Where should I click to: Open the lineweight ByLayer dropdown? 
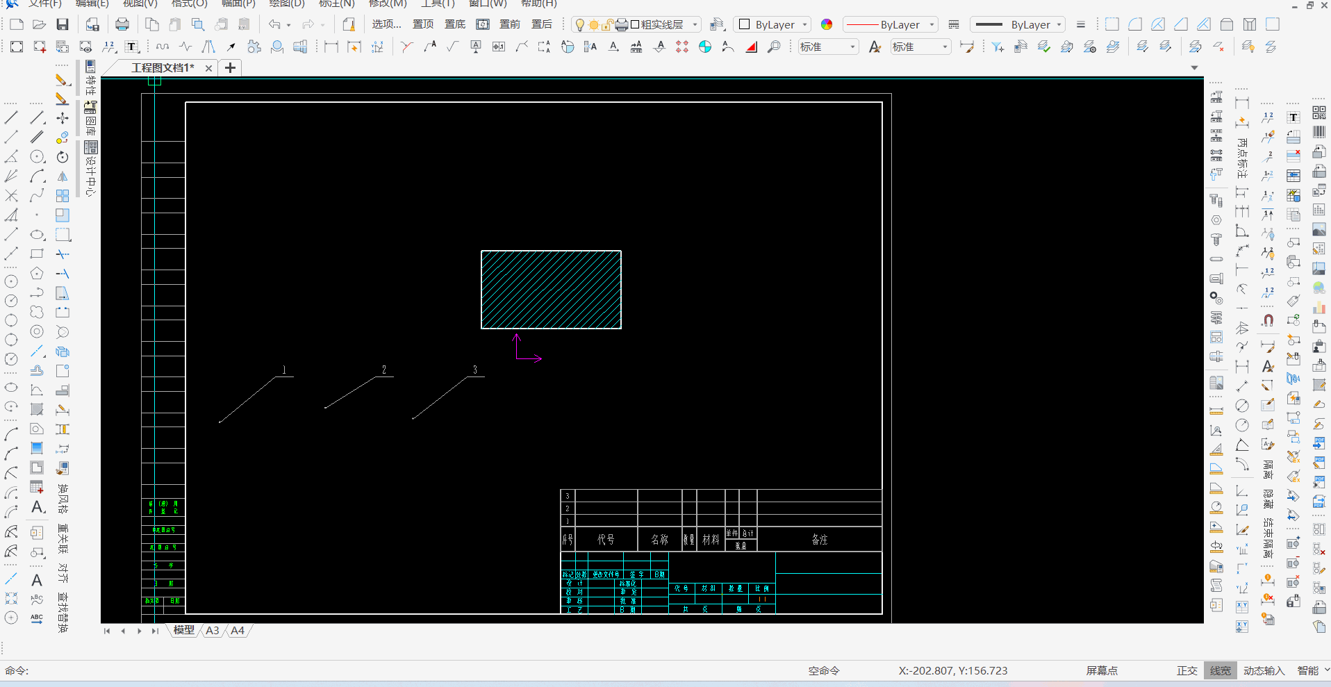pyautogui.click(x=1018, y=25)
